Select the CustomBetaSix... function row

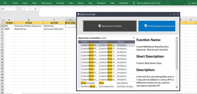[106, 59]
